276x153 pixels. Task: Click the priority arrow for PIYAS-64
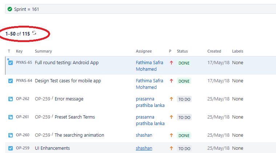coord(171,81)
